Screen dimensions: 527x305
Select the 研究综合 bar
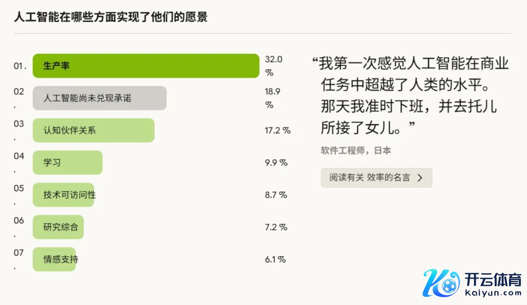[58, 227]
